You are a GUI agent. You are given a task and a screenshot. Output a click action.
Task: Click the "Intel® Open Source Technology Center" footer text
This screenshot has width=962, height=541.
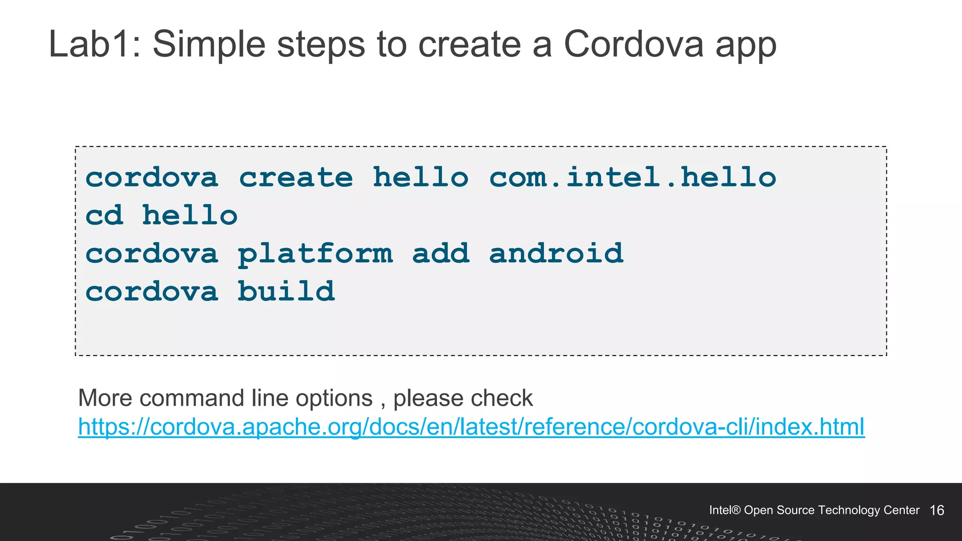pyautogui.click(x=814, y=510)
